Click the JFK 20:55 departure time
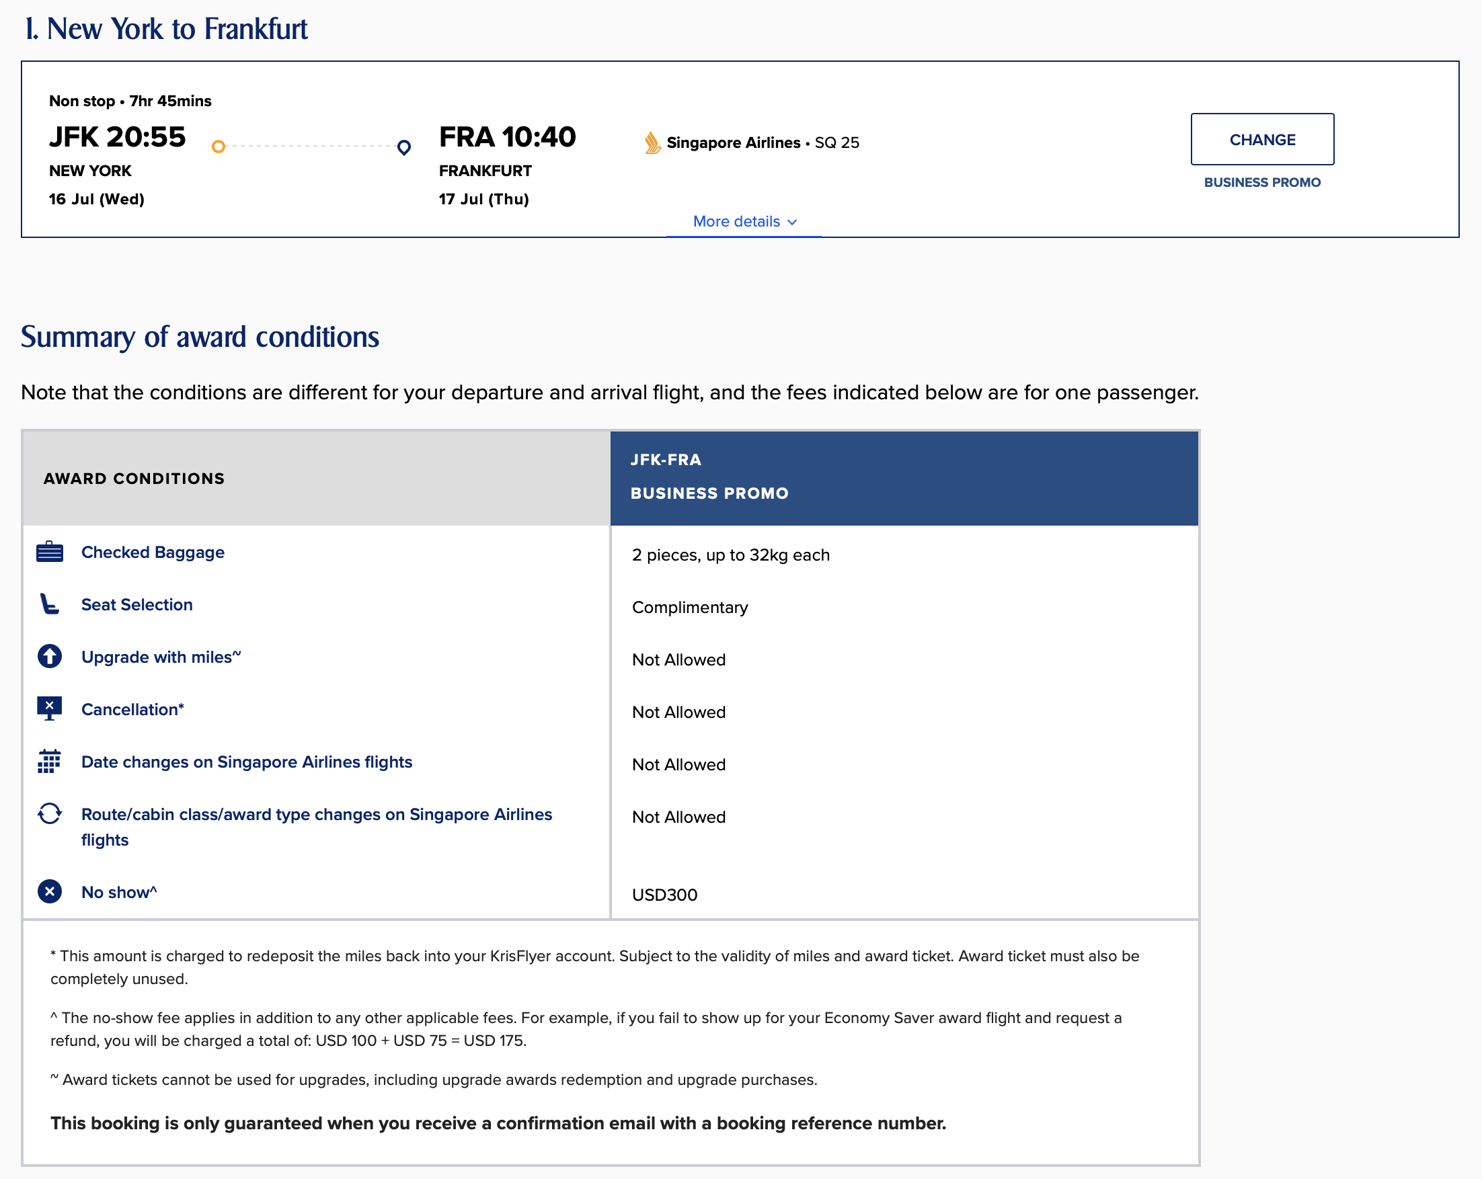 click(117, 136)
